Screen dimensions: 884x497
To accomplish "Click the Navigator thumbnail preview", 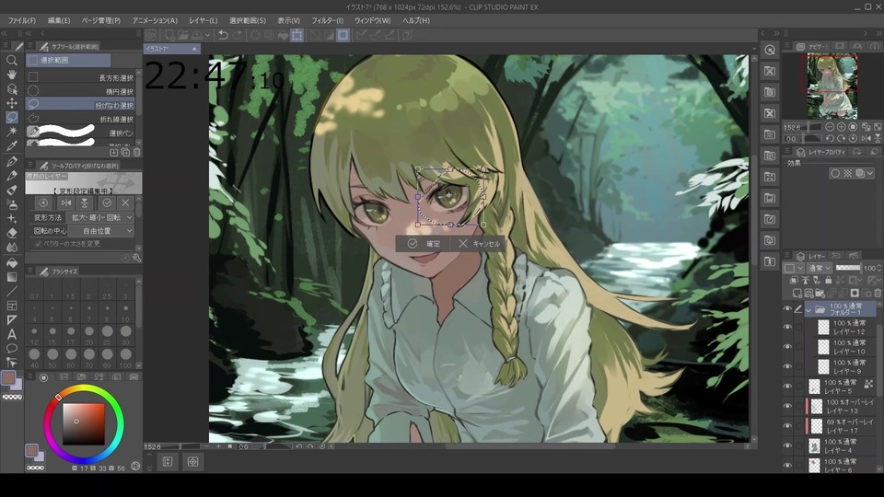I will click(x=832, y=86).
